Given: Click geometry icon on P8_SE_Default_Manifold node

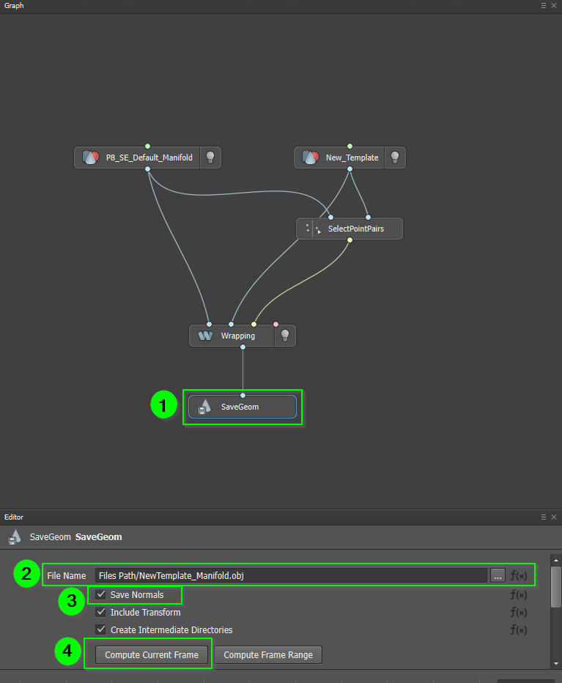Looking at the screenshot, I should click(x=91, y=158).
